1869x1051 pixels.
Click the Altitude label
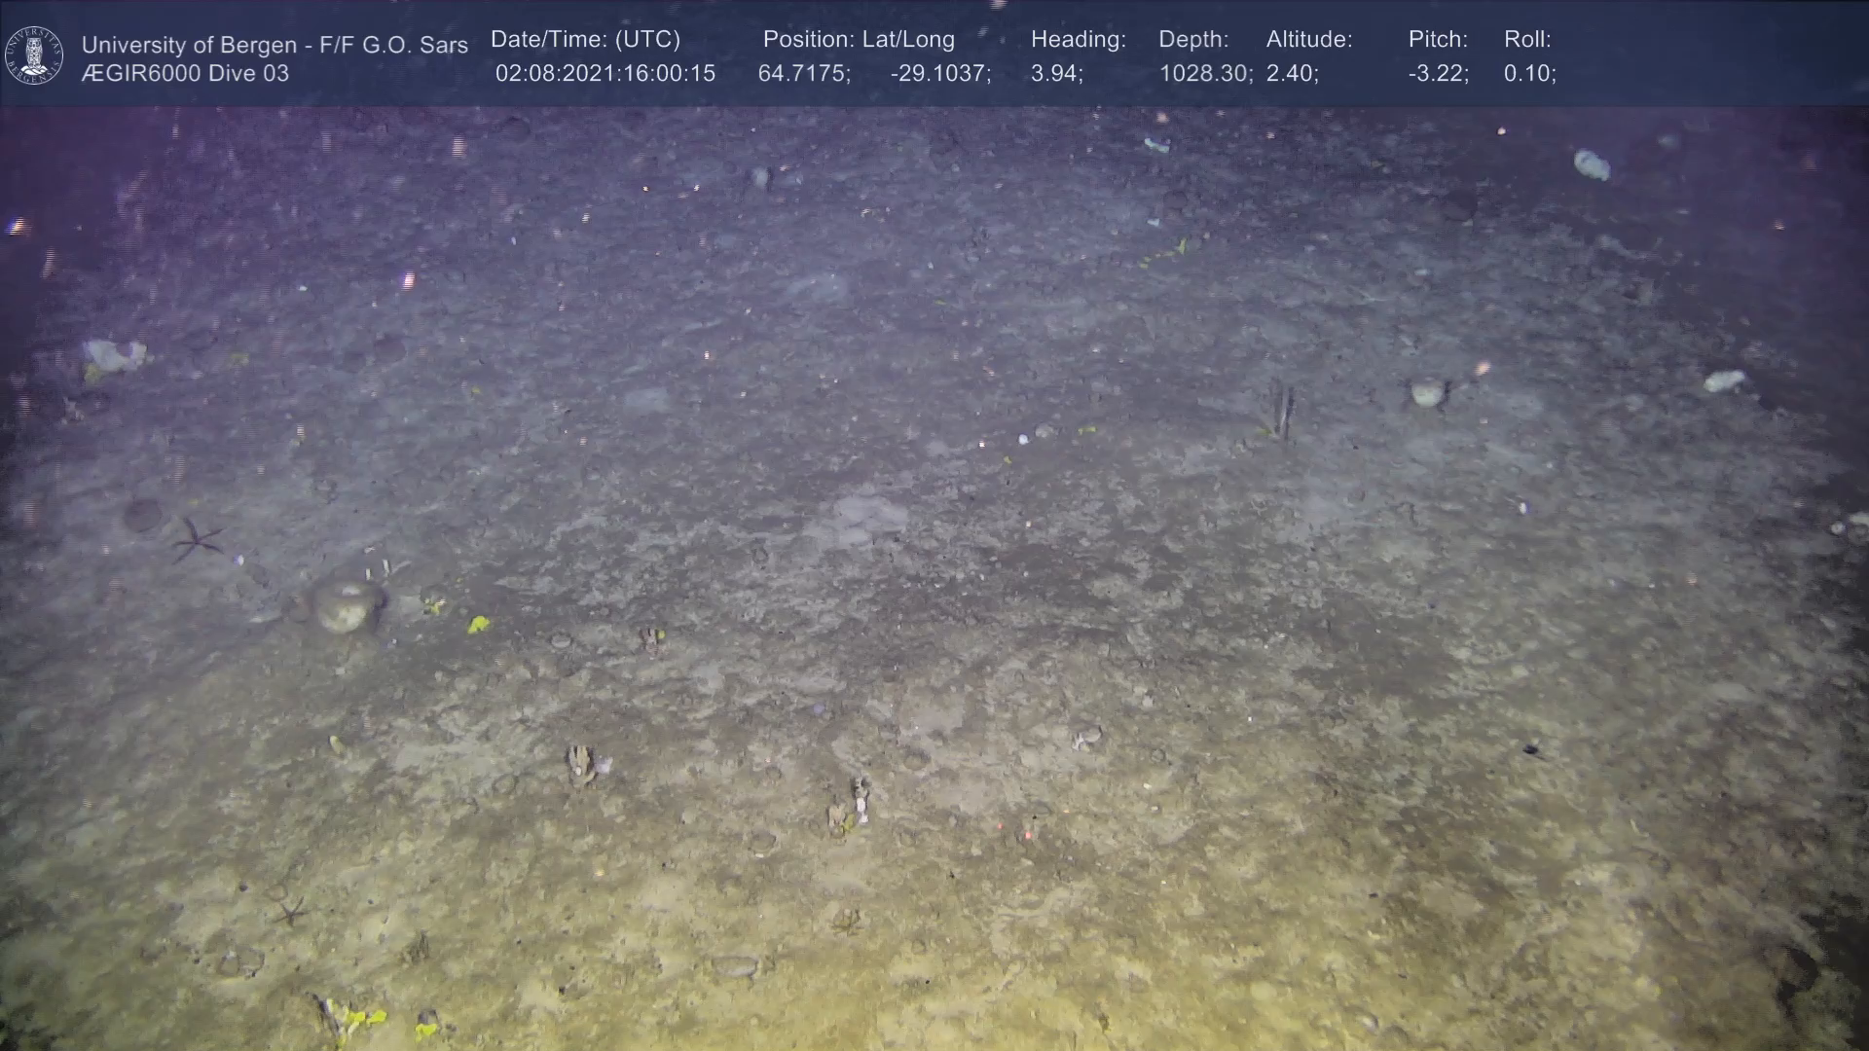[1308, 40]
